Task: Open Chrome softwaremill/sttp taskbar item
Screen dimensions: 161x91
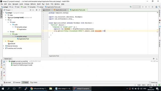Action: pos(38,89)
